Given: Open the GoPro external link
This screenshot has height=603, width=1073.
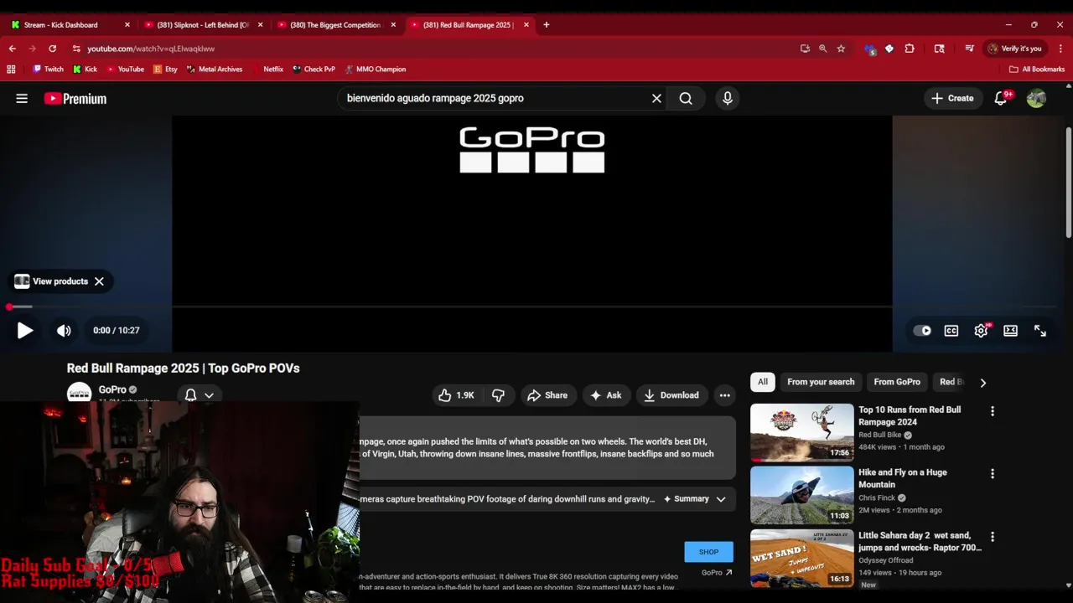Looking at the screenshot, I should [717, 573].
